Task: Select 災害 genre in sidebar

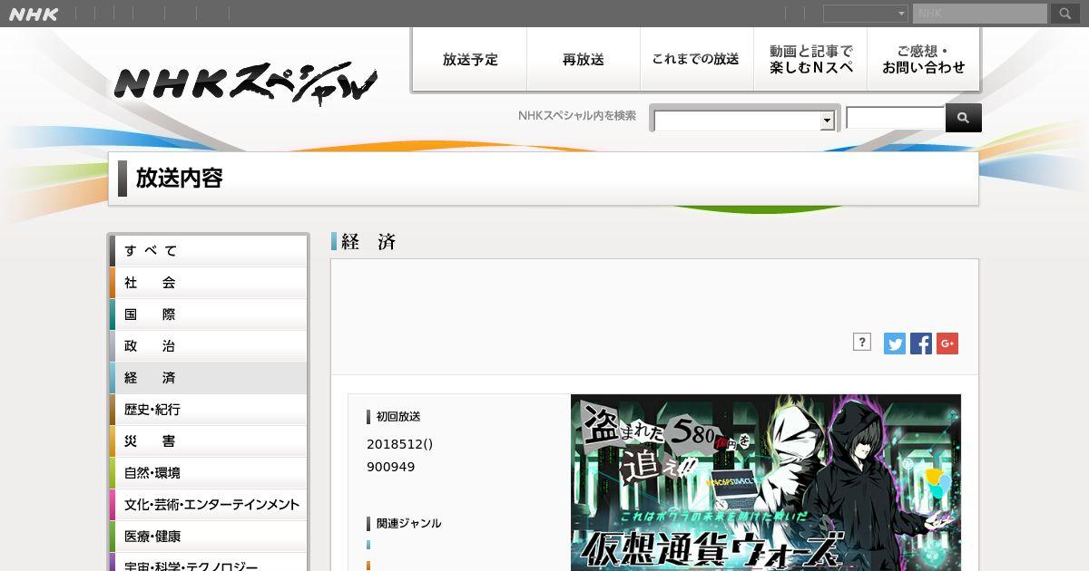Action: pos(209,441)
